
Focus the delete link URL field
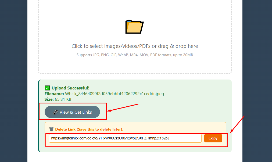(125, 138)
